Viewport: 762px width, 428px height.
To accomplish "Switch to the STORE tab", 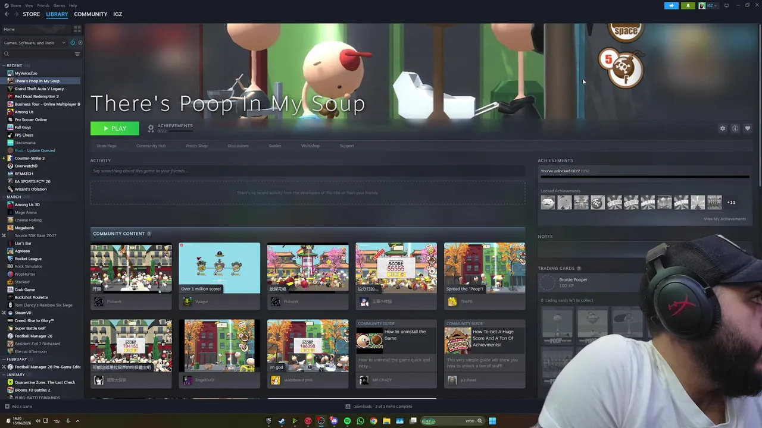I will point(31,14).
